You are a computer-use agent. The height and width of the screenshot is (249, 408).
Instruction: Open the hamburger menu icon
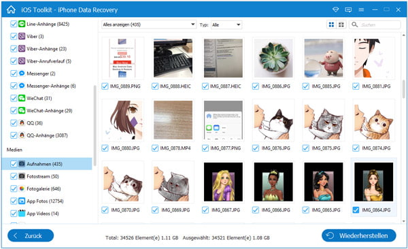pyautogui.click(x=361, y=10)
